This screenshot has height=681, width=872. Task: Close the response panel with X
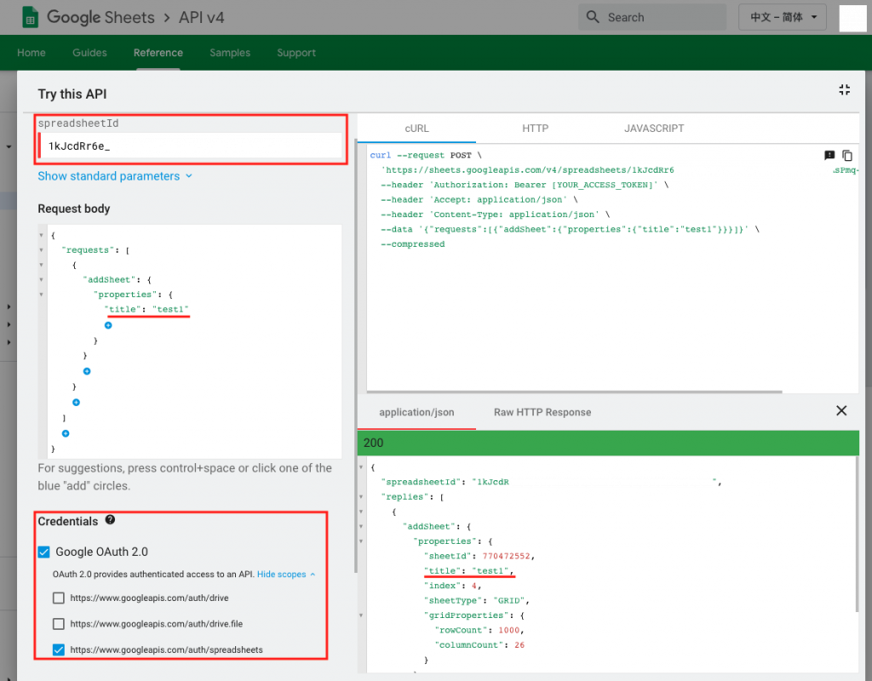[x=841, y=411]
